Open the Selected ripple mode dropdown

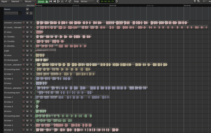pos(16,2)
